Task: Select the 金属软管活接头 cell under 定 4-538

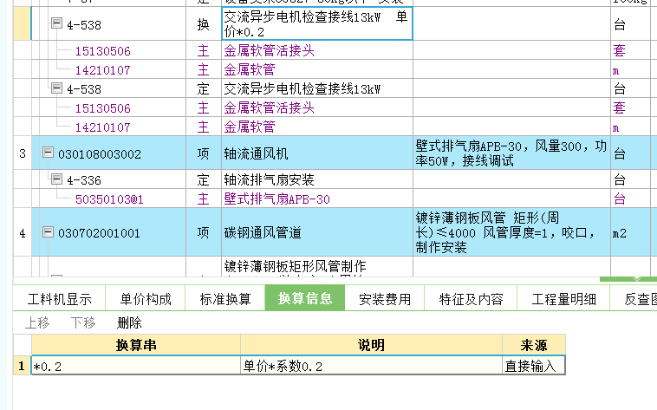Action: click(316, 107)
